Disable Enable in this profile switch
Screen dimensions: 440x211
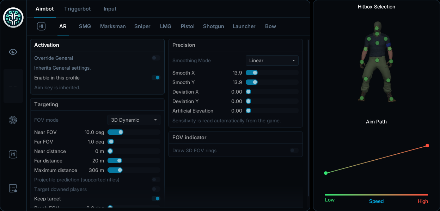click(x=156, y=78)
